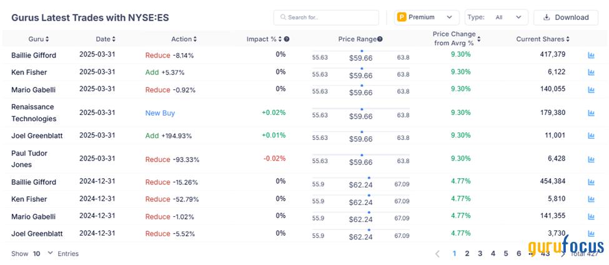Click the 3,730 current shares value
This screenshot has width=609, height=265.
[x=557, y=233]
